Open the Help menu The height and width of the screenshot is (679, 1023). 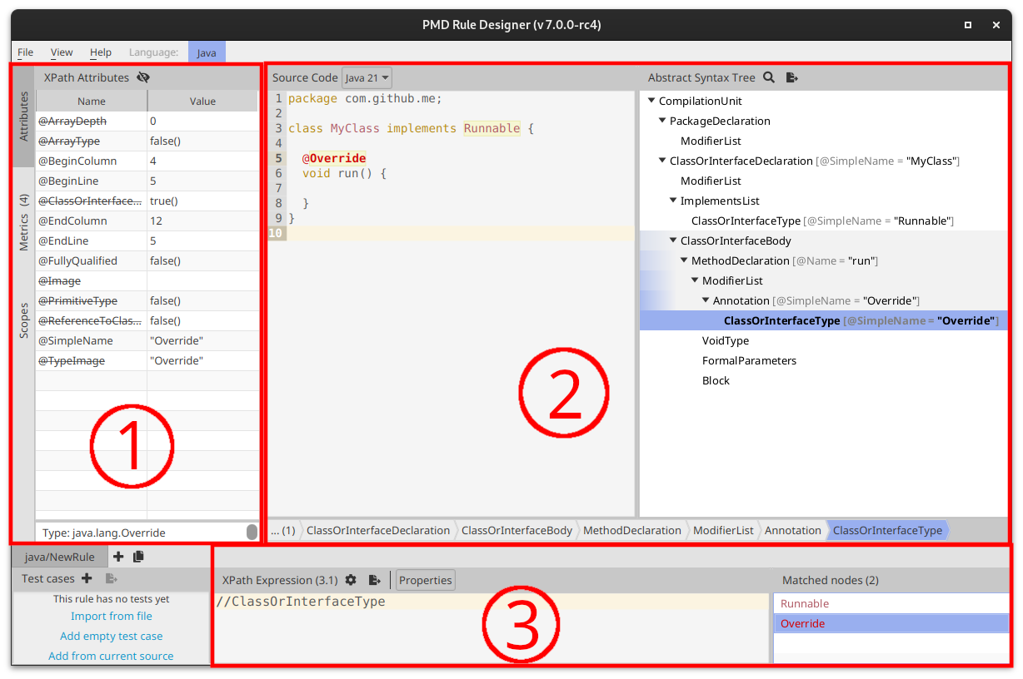(x=101, y=52)
